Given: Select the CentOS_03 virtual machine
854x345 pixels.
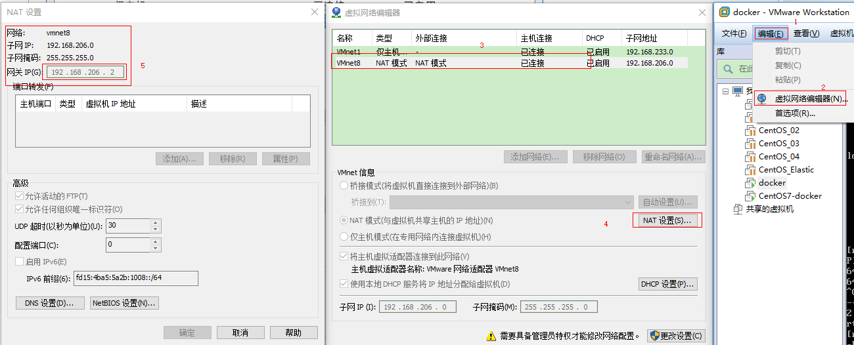Looking at the screenshot, I should [779, 144].
